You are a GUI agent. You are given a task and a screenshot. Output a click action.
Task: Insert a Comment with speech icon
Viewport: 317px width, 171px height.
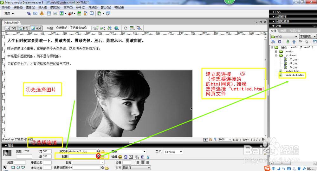pyautogui.click(x=92, y=14)
